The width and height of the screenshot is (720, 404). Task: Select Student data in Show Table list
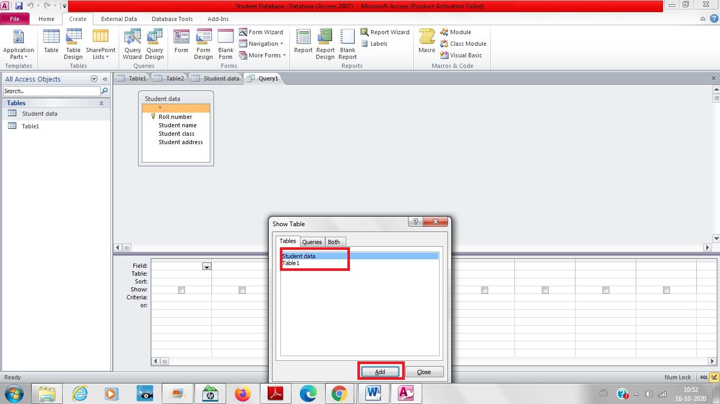coord(359,256)
